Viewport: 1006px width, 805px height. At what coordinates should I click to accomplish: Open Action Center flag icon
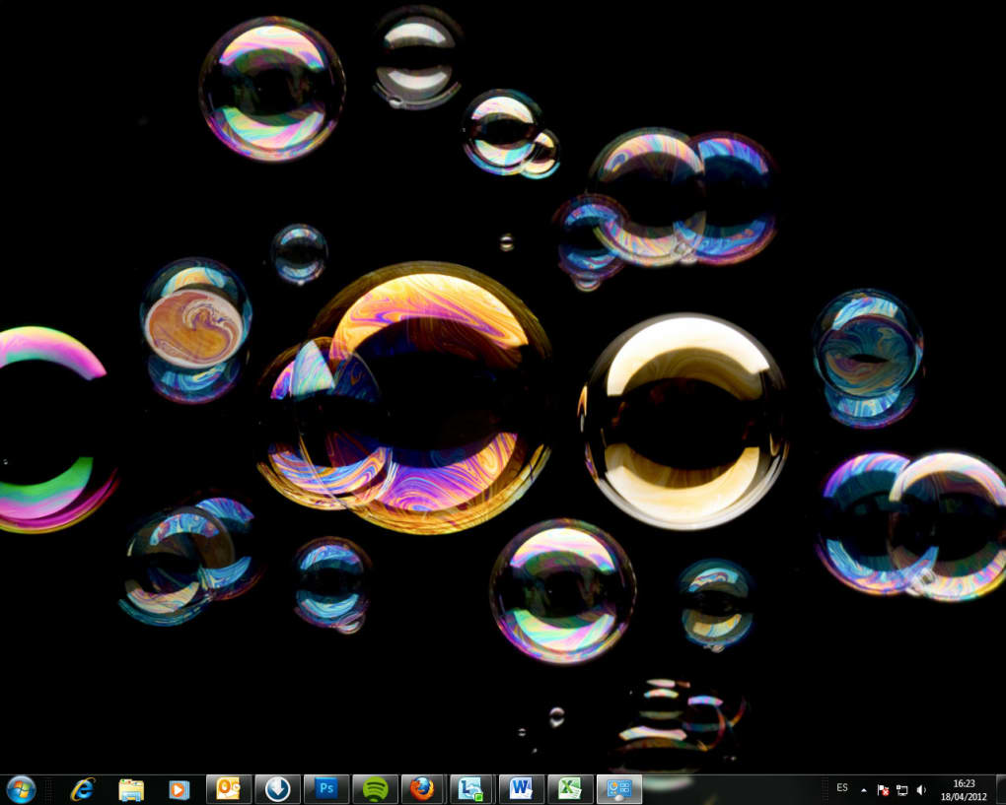click(x=883, y=790)
